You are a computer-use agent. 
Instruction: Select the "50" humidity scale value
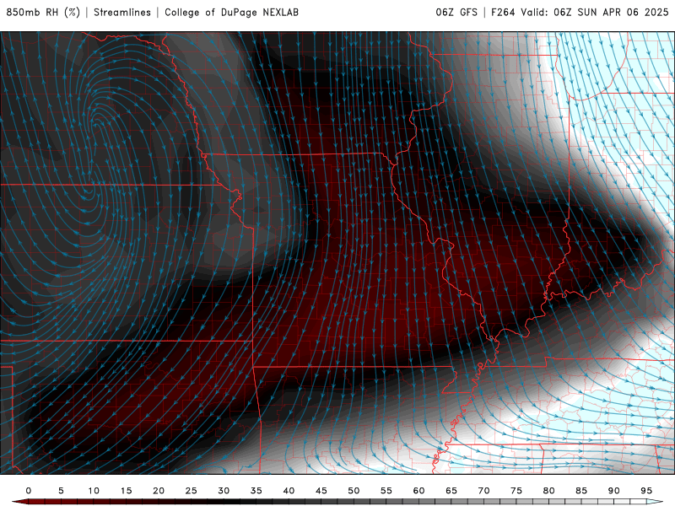(x=354, y=491)
